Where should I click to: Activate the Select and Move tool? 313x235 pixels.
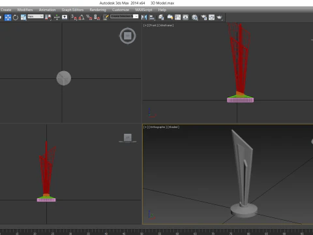coord(8,18)
